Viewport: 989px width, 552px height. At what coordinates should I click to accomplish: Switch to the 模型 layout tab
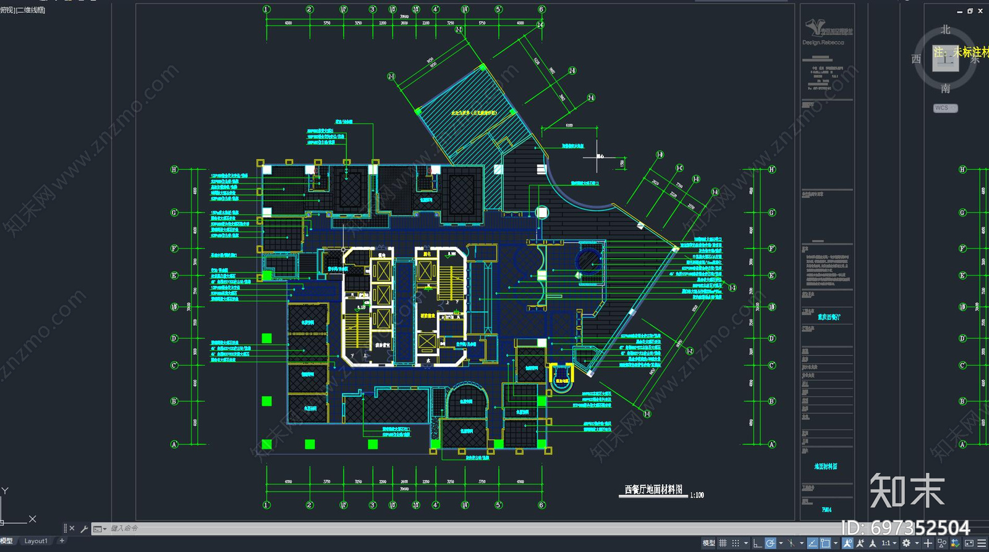tap(7, 541)
